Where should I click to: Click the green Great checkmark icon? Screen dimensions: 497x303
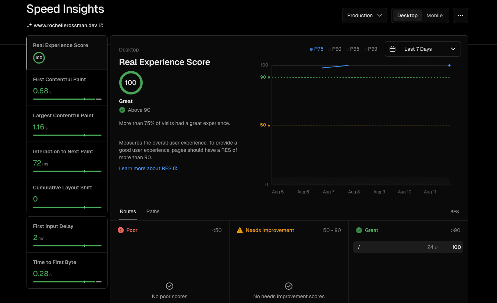tap(359, 230)
